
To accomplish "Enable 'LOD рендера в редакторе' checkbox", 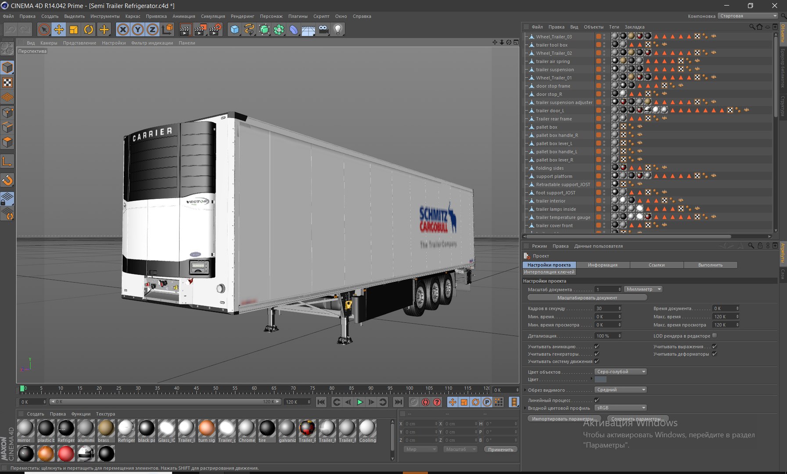I will (x=715, y=336).
